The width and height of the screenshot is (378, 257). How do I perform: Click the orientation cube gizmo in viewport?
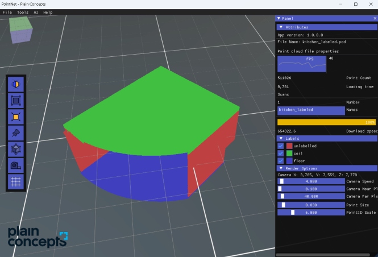tap(20, 30)
